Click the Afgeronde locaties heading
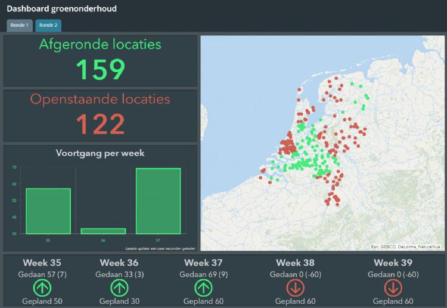 [100, 44]
